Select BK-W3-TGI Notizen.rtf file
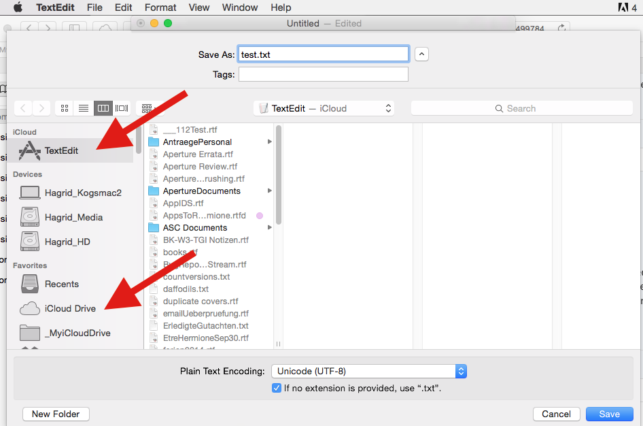The height and width of the screenshot is (426, 643). click(x=205, y=240)
